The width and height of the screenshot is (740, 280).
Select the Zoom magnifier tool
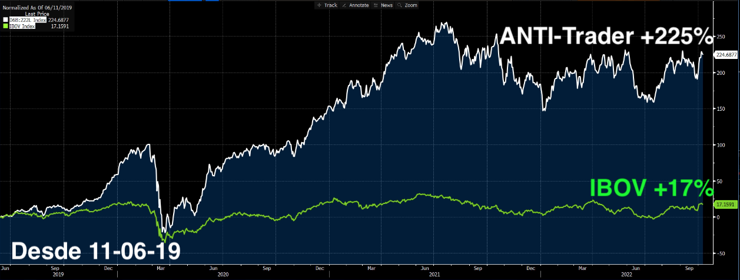[407, 5]
